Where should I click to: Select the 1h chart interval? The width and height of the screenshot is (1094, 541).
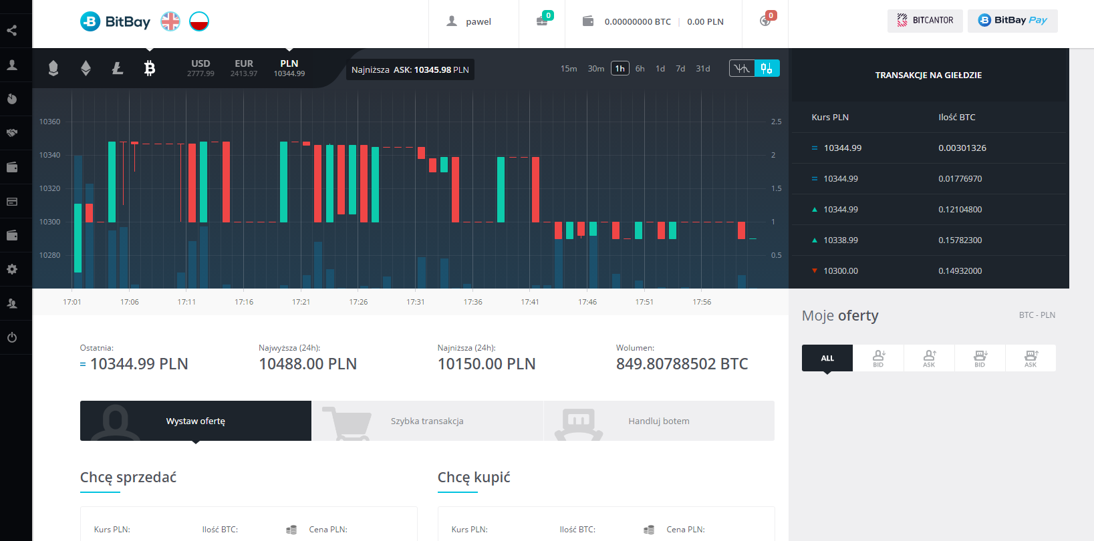point(620,68)
